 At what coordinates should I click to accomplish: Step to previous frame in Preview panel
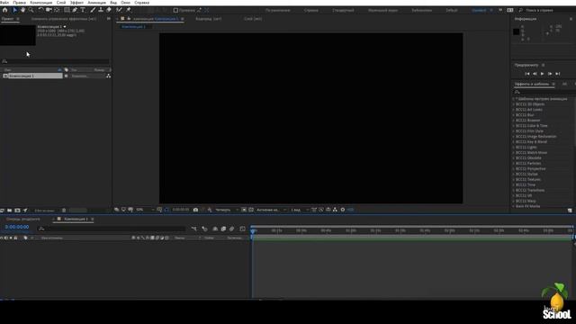coord(535,74)
